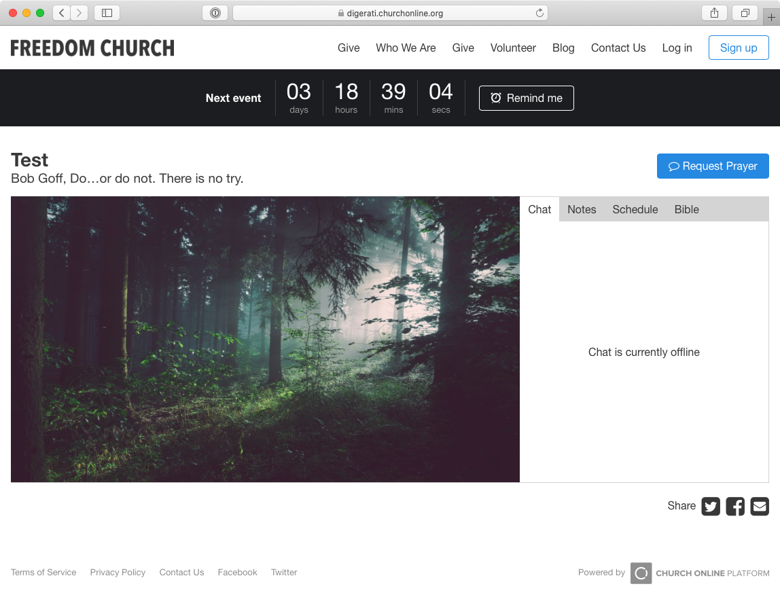Open Privacy Policy footer link
Viewport: 780px width, 595px height.
118,573
